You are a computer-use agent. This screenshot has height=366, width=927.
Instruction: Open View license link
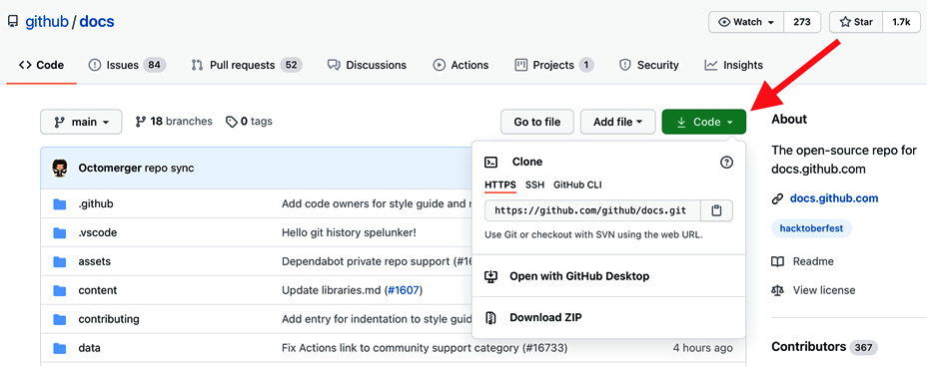point(824,290)
